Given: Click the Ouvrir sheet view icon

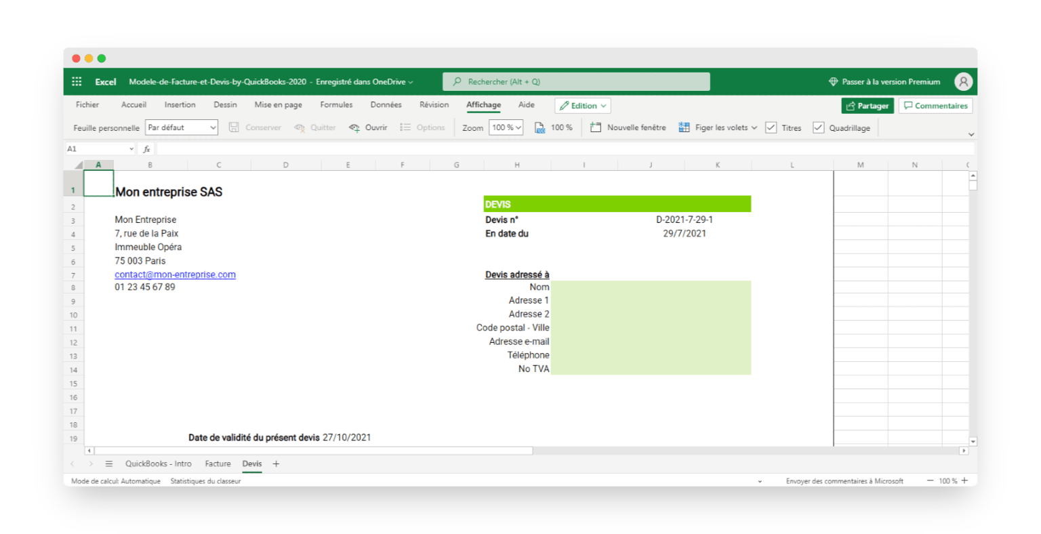Looking at the screenshot, I should point(354,127).
